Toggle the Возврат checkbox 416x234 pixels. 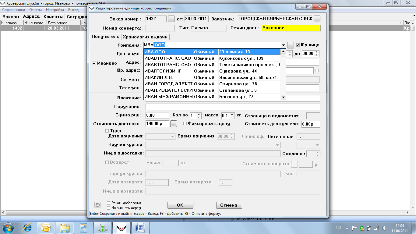click(x=107, y=162)
